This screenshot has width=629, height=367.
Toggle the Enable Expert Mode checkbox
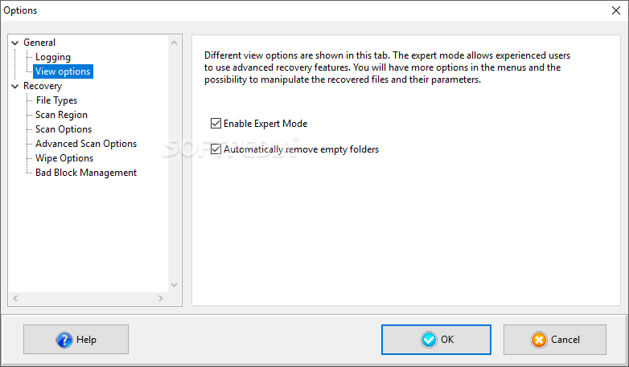coord(216,124)
